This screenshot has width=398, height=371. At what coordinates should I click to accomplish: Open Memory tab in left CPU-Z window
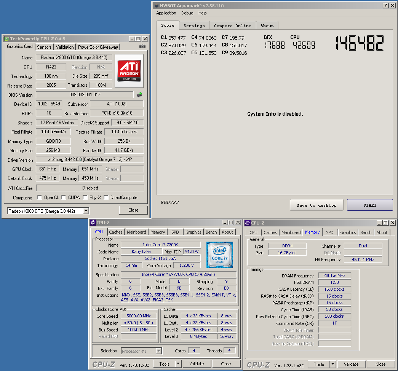pyautogui.click(x=158, y=232)
